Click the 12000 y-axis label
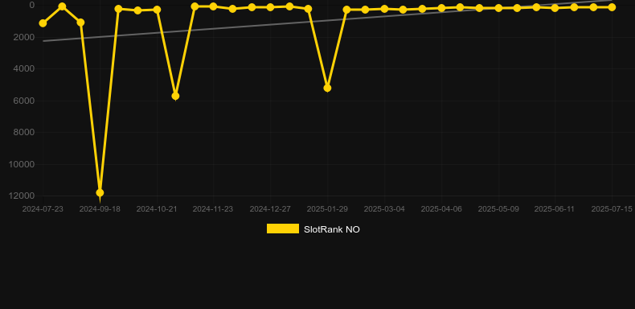This screenshot has height=309, width=635. point(22,196)
